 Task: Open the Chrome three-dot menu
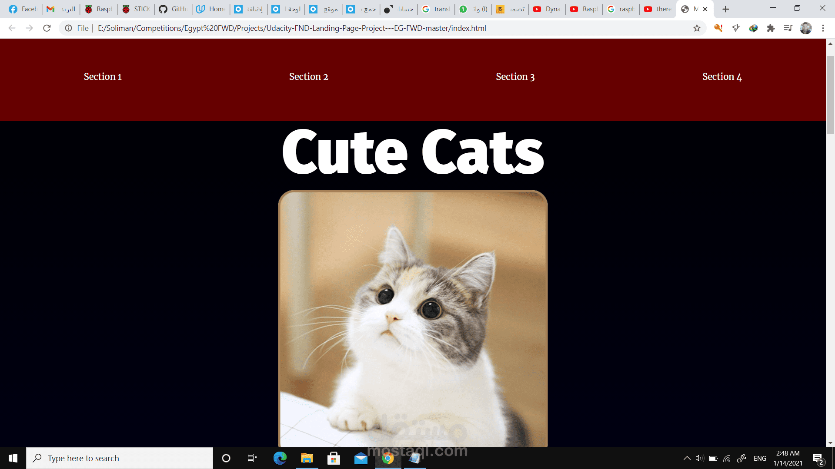(823, 28)
